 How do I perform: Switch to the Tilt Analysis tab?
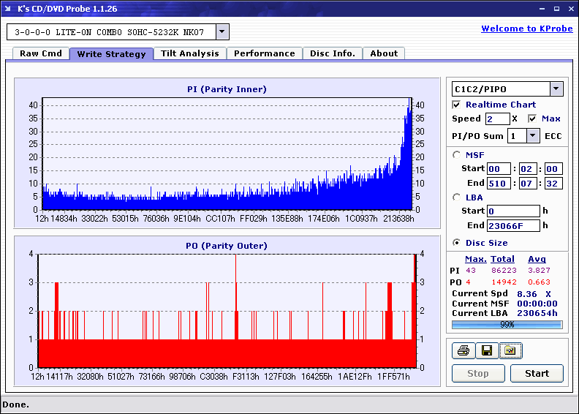point(189,53)
